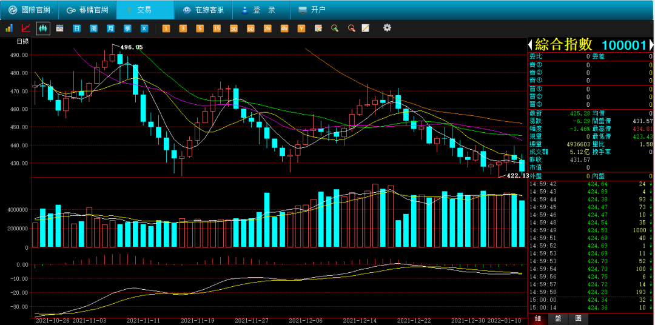The height and width of the screenshot is (325, 655).
Task: Open the 國際官網 tab
Action: pyautogui.click(x=29, y=10)
